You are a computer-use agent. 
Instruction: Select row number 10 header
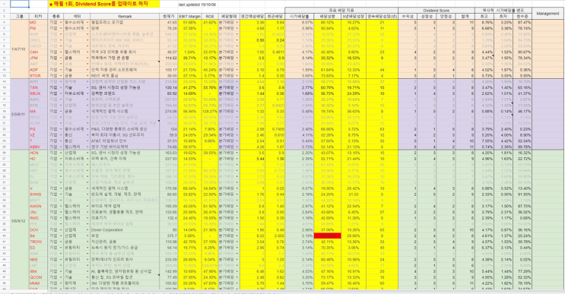pyautogui.click(x=5, y=58)
